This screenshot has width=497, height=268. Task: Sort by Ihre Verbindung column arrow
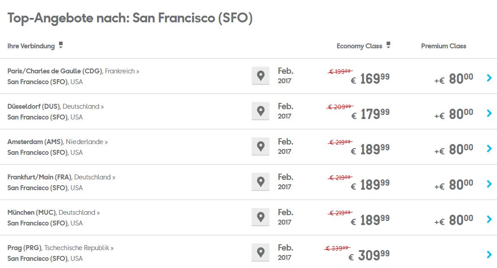[60, 45]
